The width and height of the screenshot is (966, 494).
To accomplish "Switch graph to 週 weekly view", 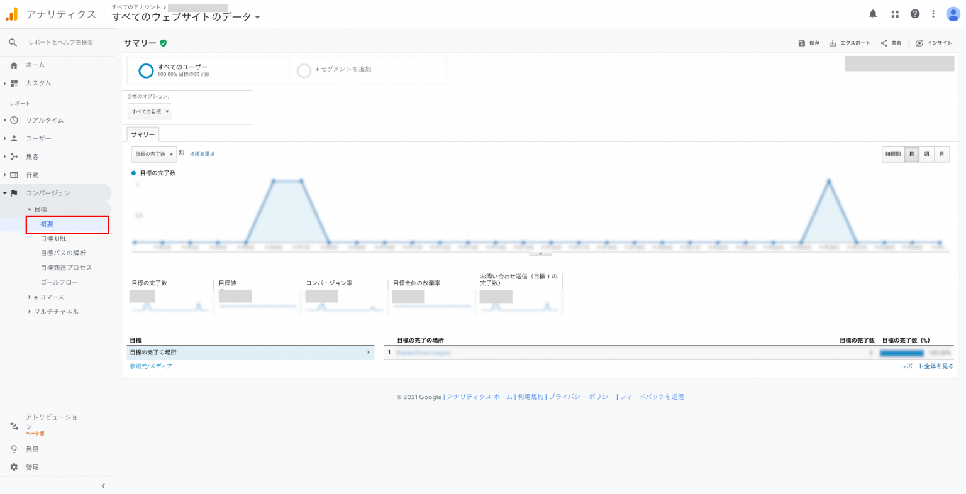I will [x=926, y=154].
